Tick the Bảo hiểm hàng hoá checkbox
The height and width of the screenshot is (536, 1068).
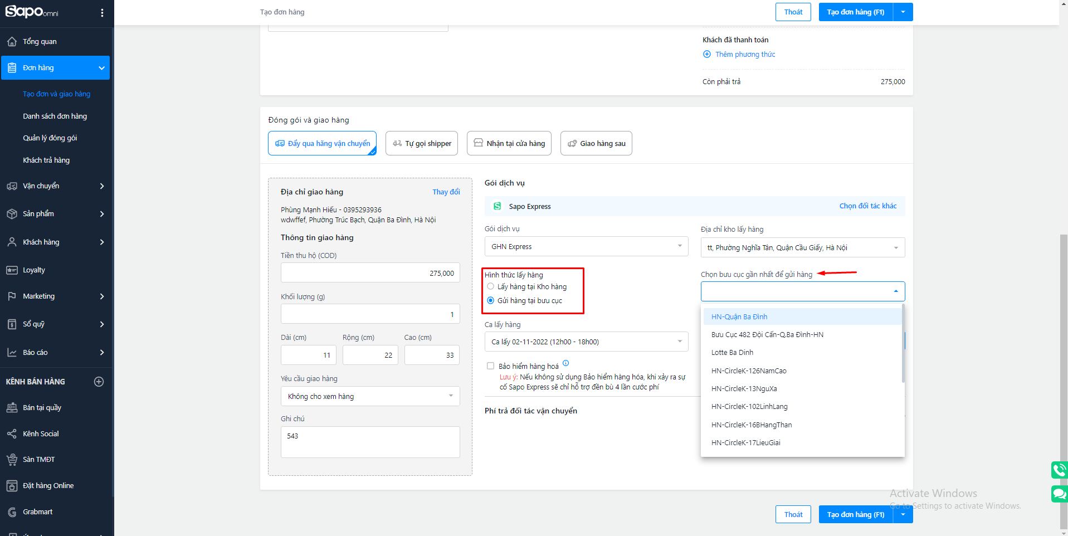[x=490, y=366]
